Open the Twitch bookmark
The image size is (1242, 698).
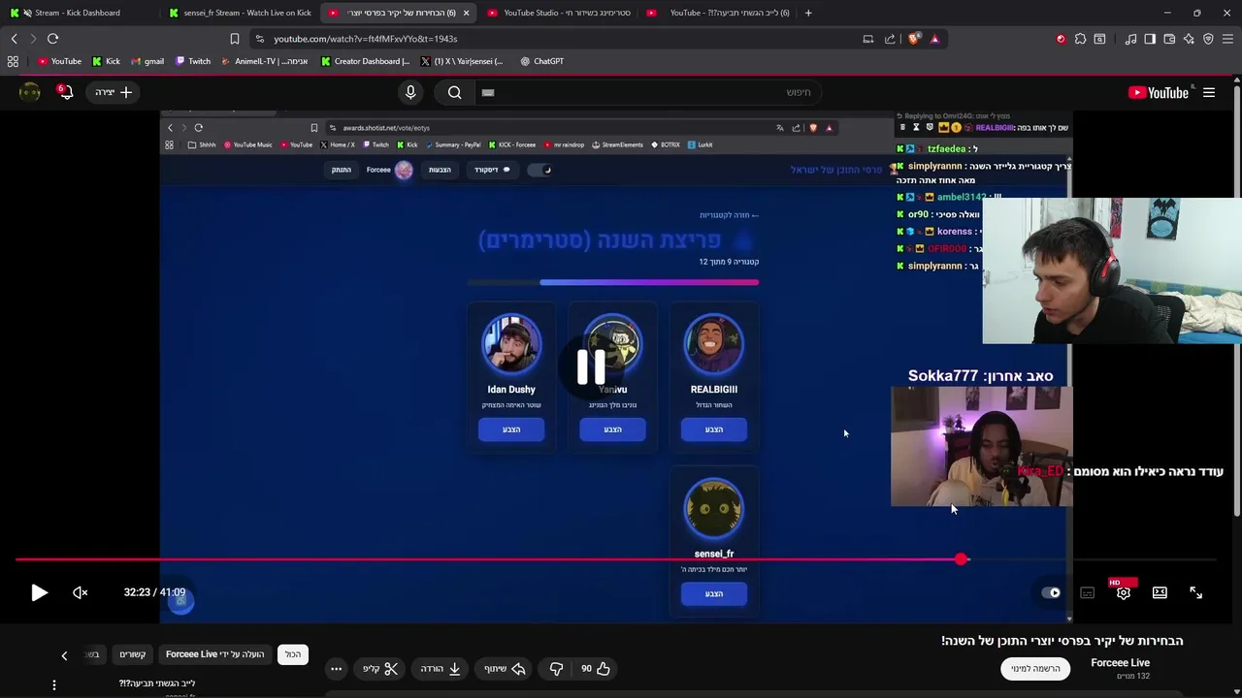click(192, 61)
